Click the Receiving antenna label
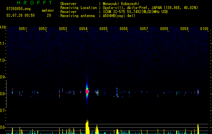Screen dimensions: 212x134 coord(78,16)
